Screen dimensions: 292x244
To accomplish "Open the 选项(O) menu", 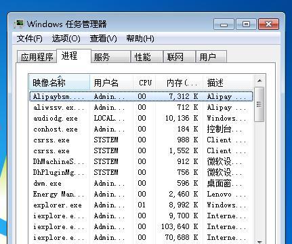I will [66, 39].
